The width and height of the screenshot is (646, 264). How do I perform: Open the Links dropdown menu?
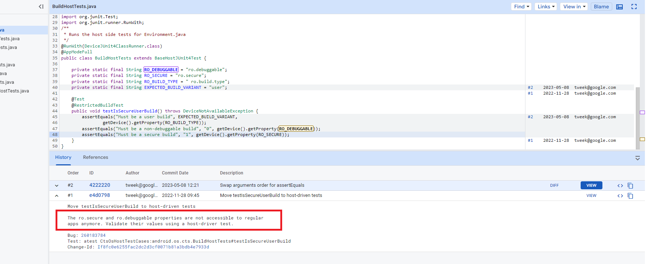[x=546, y=7]
